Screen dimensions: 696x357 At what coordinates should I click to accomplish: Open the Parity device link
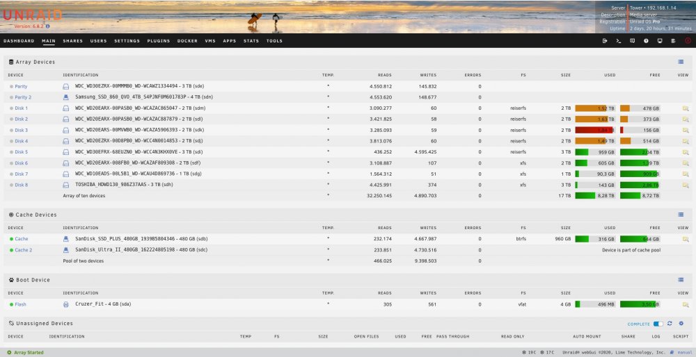21,86
